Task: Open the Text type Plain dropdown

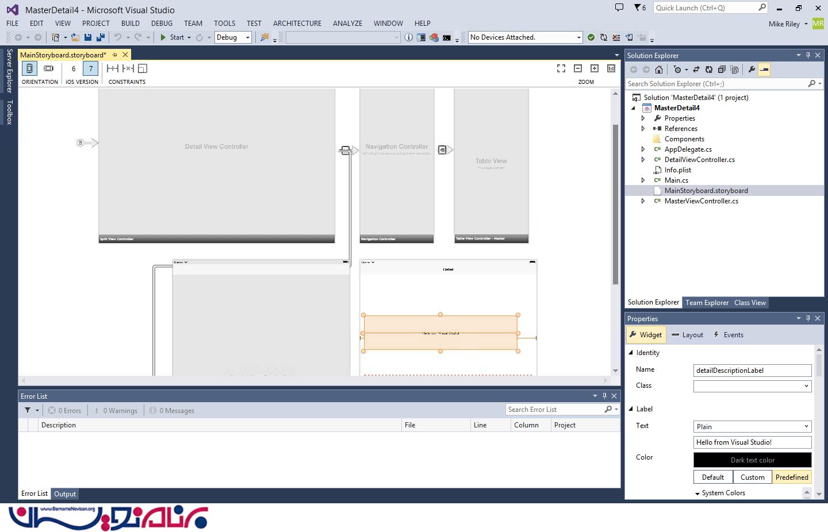Action: coord(753,426)
